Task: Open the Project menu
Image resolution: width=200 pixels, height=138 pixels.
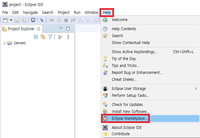Action: click(63, 13)
